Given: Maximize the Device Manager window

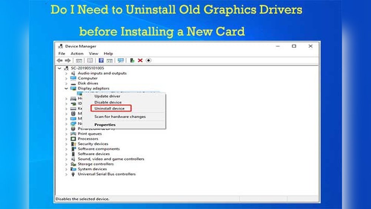Looking at the screenshot, I should point(294,46).
